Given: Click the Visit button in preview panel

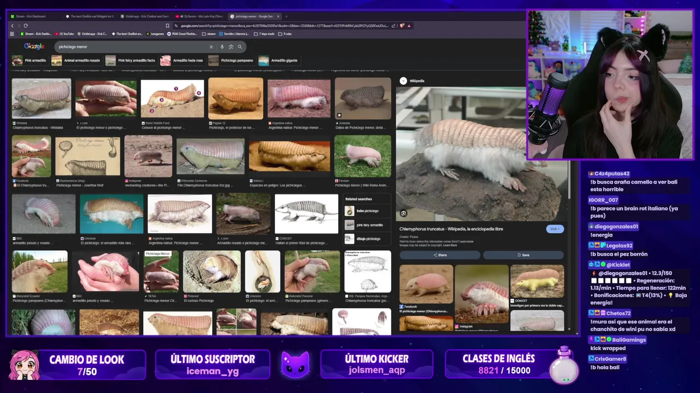Looking at the screenshot, I should tap(555, 229).
